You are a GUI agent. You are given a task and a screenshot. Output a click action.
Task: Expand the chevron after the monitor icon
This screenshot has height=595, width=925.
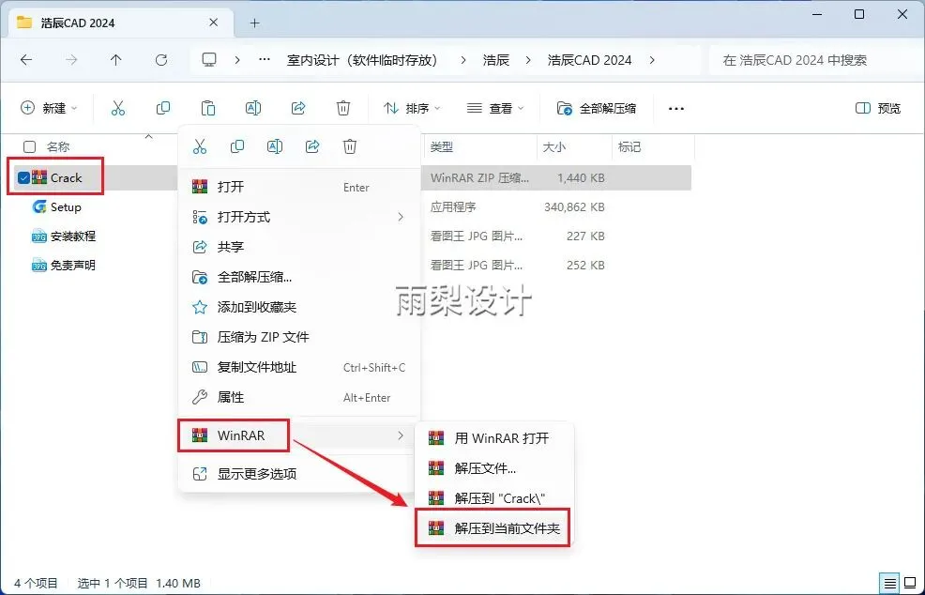237,60
